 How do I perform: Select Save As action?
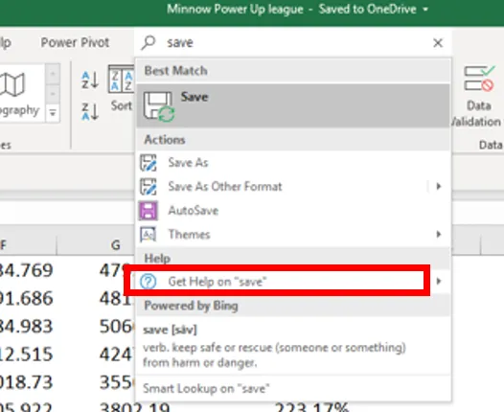point(293,162)
